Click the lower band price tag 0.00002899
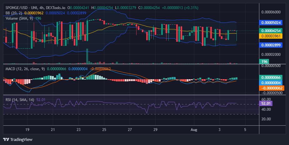This screenshot has height=145, width=289. [x=271, y=45]
